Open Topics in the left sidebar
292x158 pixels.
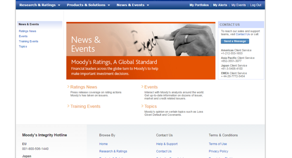[23, 46]
